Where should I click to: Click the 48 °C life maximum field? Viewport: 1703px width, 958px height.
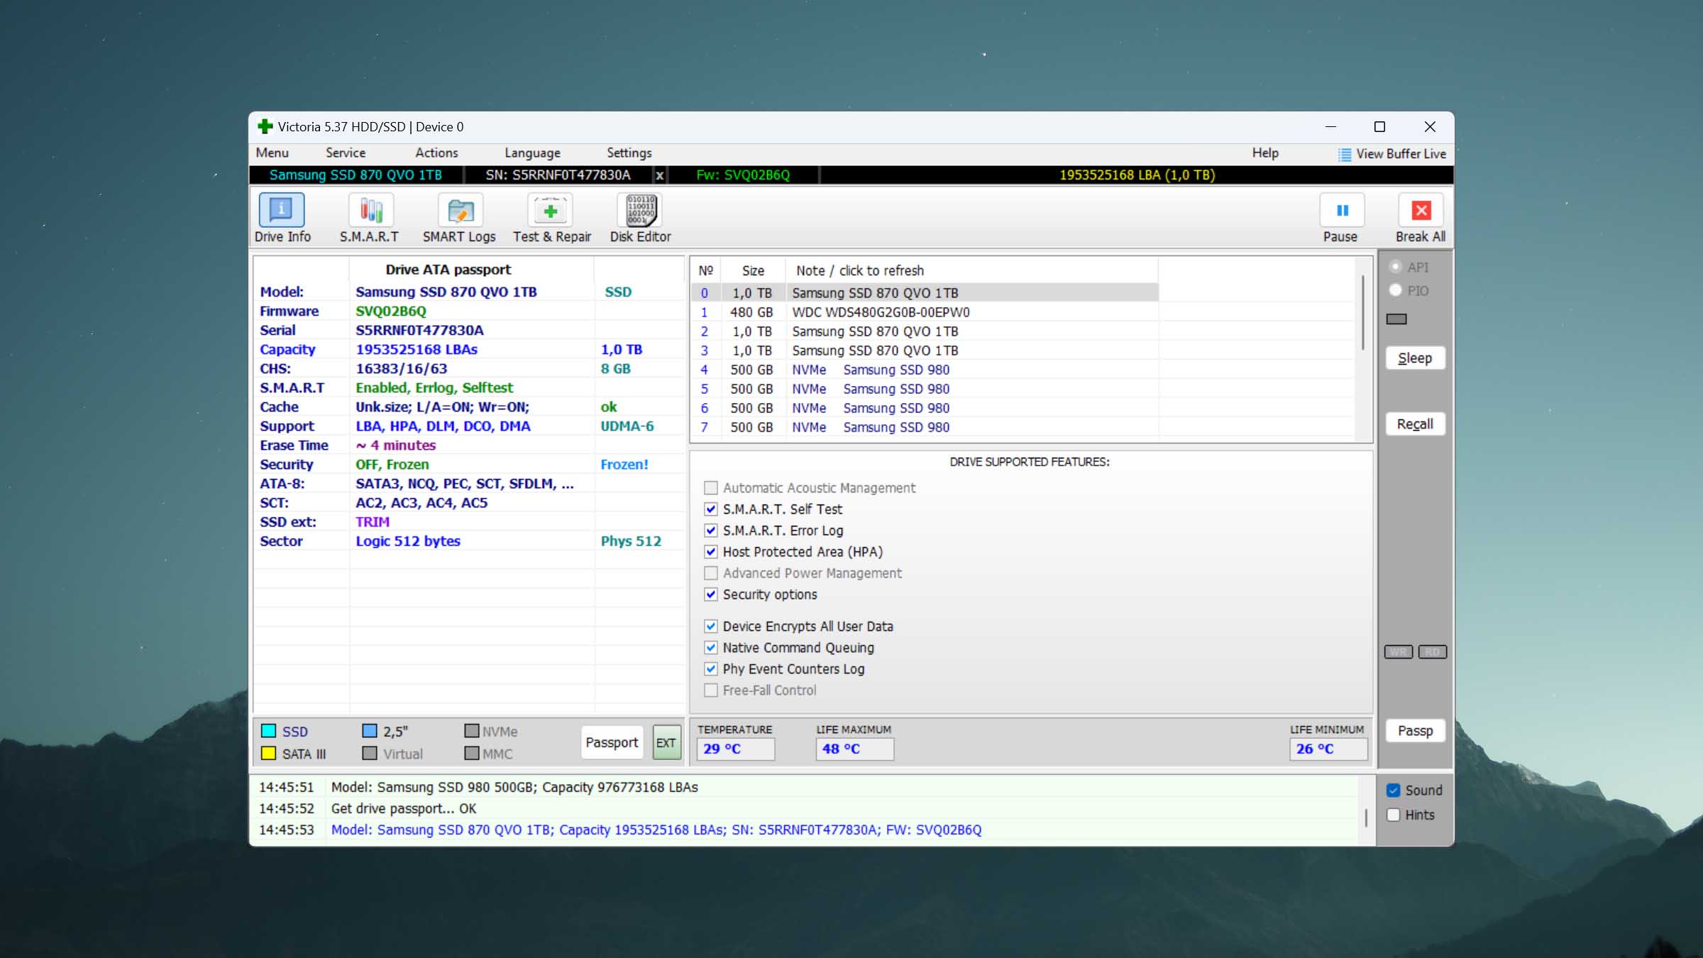tap(854, 749)
